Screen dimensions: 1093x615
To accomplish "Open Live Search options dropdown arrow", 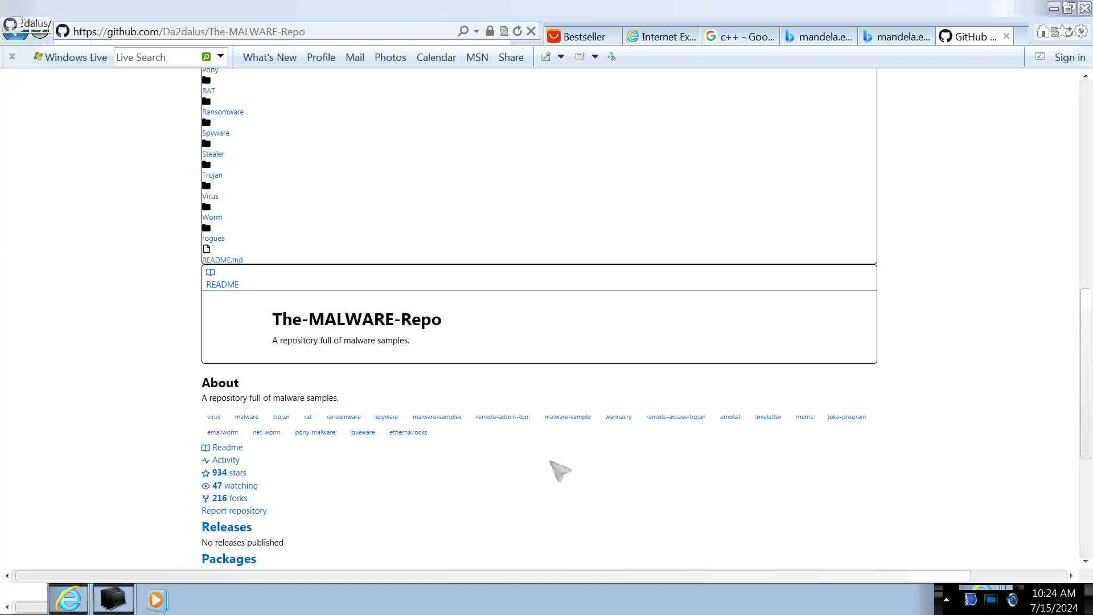I will (x=220, y=56).
